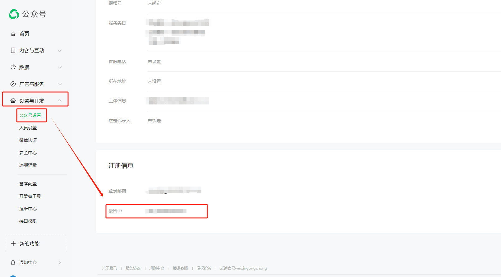Screen dimensions: 501x277
Task: Click the plus icon for 新的功能
Action: click(x=13, y=243)
